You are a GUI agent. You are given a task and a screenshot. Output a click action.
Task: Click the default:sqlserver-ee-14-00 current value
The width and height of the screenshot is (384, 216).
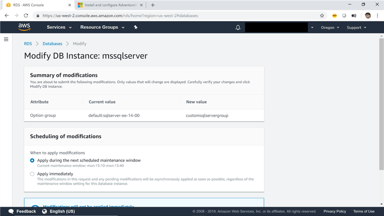(x=114, y=115)
